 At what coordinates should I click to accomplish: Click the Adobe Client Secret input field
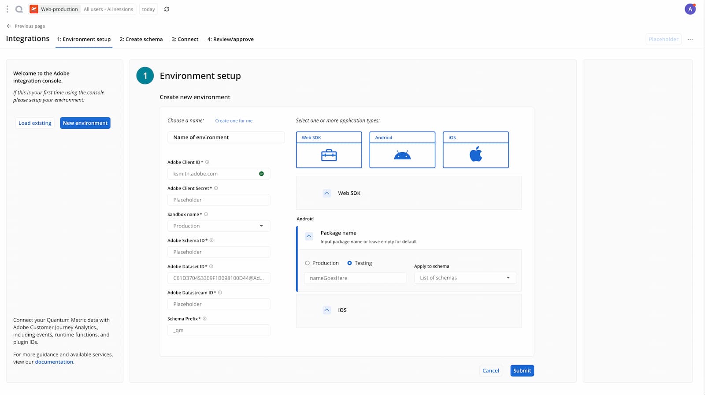219,200
